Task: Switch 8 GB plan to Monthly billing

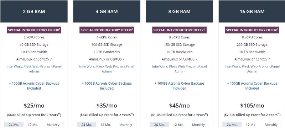Action: (x=198, y=125)
